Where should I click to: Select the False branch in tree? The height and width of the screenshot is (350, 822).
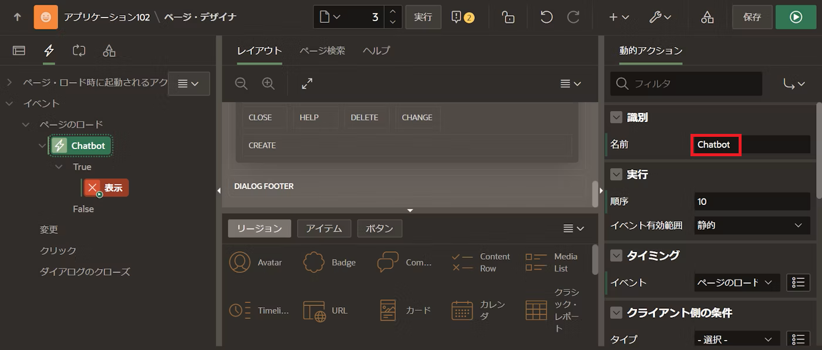tap(83, 209)
